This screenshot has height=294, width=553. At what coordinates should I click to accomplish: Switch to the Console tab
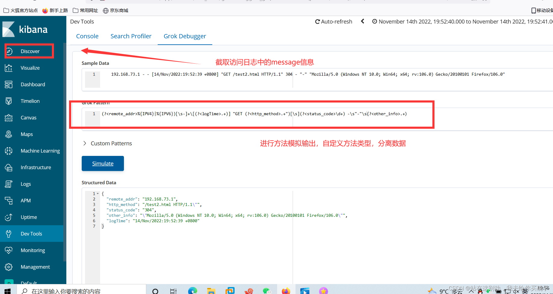87,36
